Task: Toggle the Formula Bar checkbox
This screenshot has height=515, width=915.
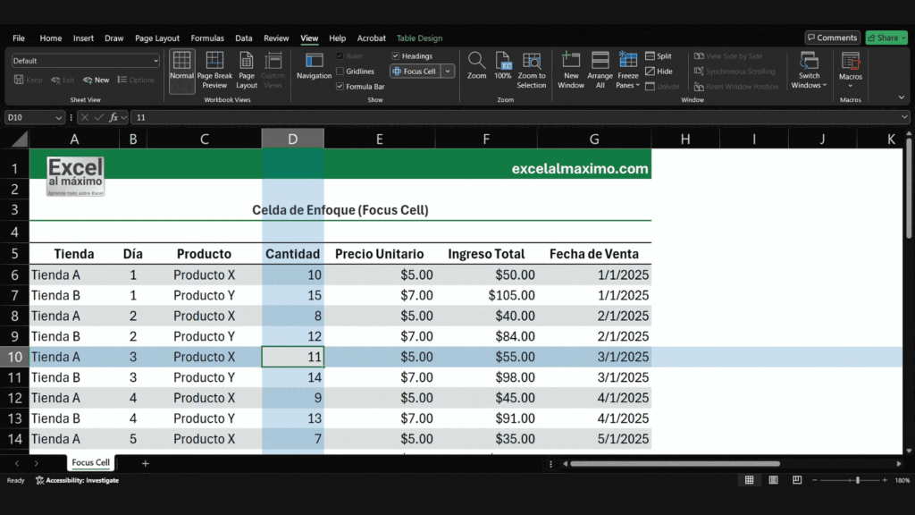Action: pyautogui.click(x=340, y=87)
